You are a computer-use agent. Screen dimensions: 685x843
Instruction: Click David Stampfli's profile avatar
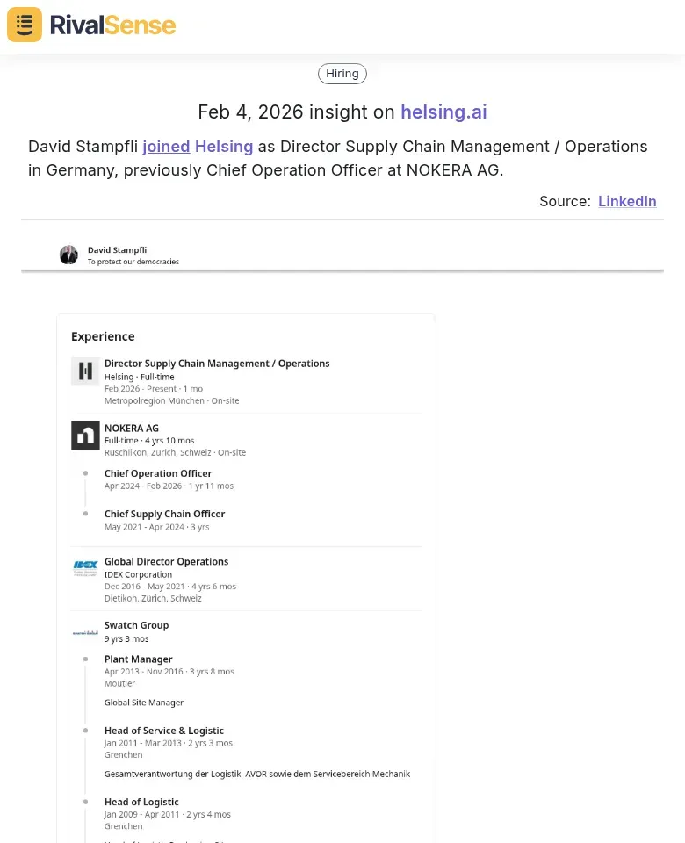[68, 255]
